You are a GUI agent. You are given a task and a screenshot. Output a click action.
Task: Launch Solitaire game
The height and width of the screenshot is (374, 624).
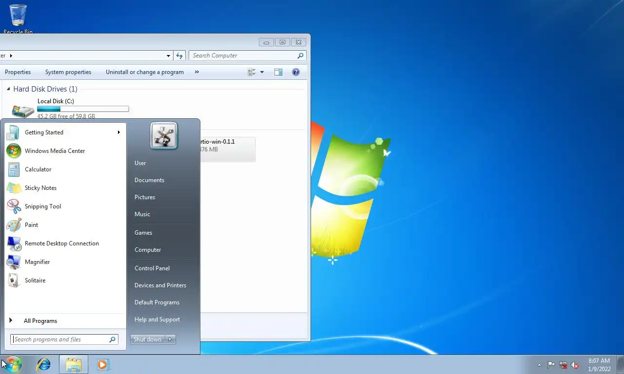[65, 280]
